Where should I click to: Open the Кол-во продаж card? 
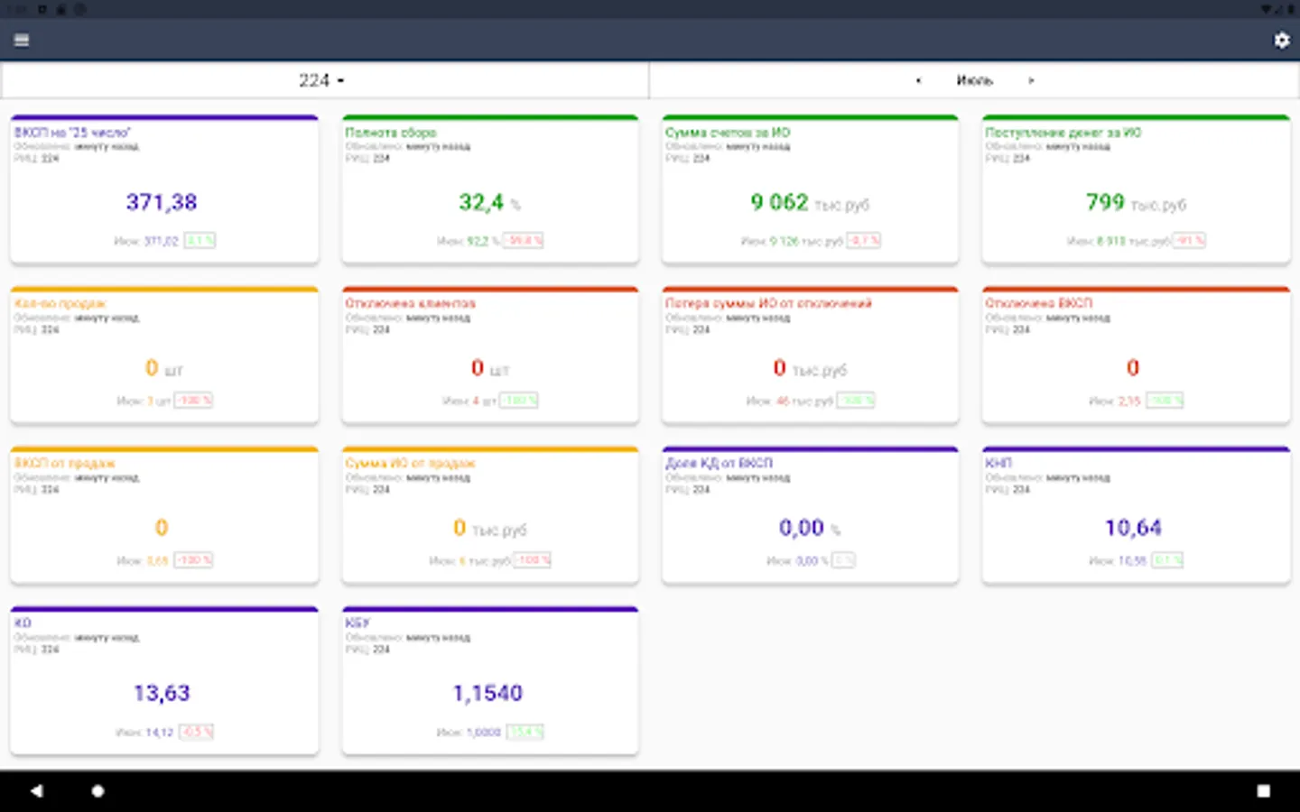[164, 355]
